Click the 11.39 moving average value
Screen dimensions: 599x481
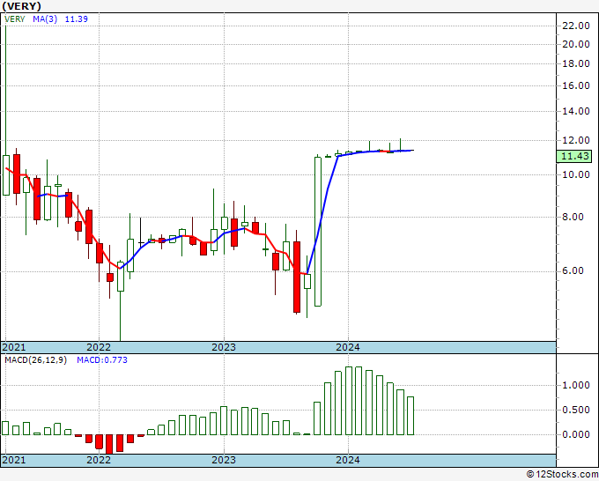pyautogui.click(x=77, y=19)
